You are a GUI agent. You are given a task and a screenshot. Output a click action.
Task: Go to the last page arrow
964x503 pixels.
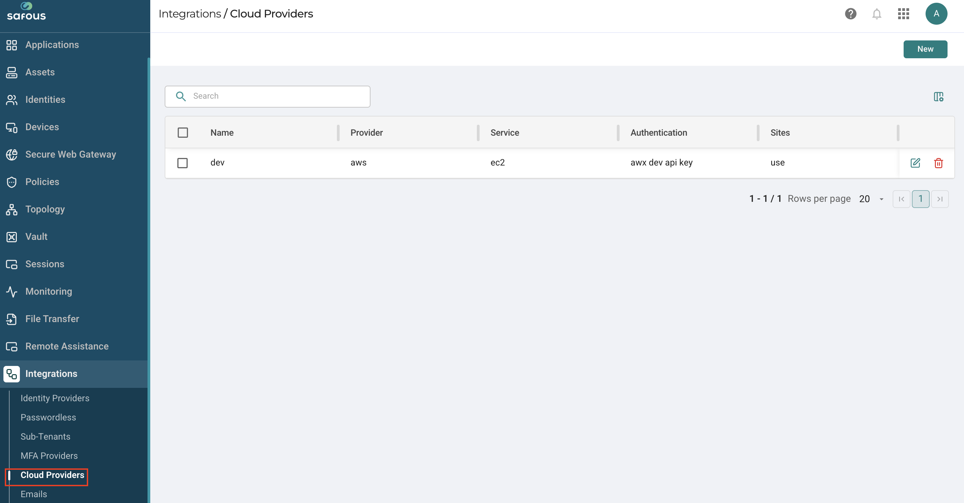[x=939, y=199]
